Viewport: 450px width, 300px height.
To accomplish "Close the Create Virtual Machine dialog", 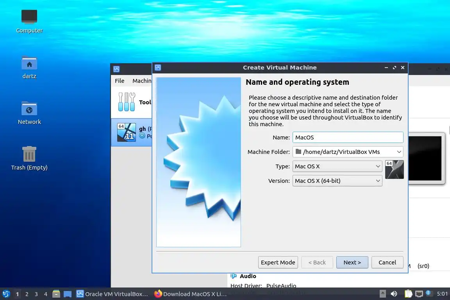I will [403, 68].
